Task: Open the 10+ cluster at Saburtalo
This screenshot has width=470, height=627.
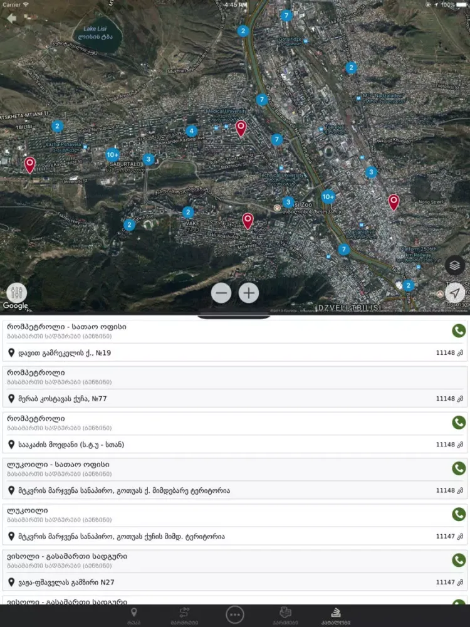Action: [113, 155]
